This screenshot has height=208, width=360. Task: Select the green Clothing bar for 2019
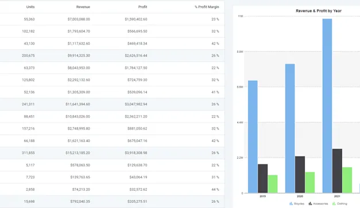click(x=273, y=184)
